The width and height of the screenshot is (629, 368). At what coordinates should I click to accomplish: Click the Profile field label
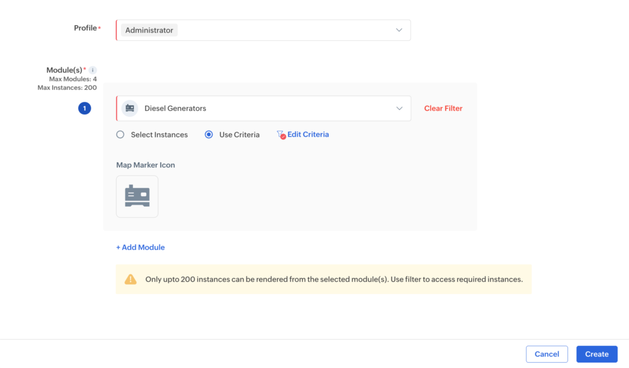point(85,28)
